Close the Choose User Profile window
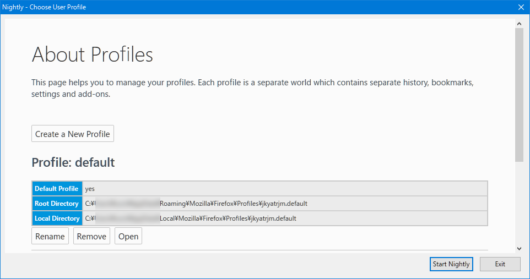This screenshot has width=530, height=279. [x=521, y=7]
